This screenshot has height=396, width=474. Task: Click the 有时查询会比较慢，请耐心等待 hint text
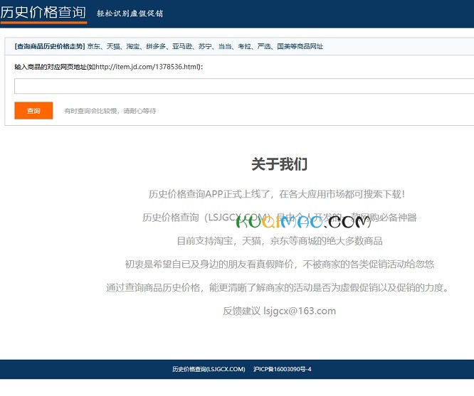pos(110,111)
